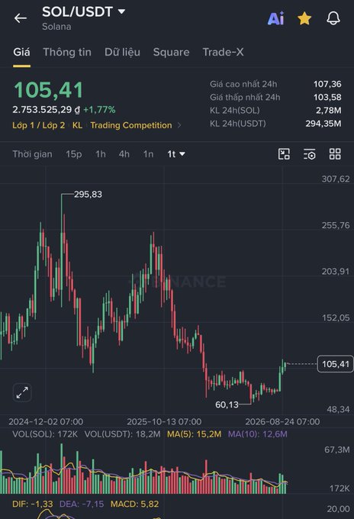Select the 15p chart interval
The width and height of the screenshot is (354, 519).
point(74,154)
